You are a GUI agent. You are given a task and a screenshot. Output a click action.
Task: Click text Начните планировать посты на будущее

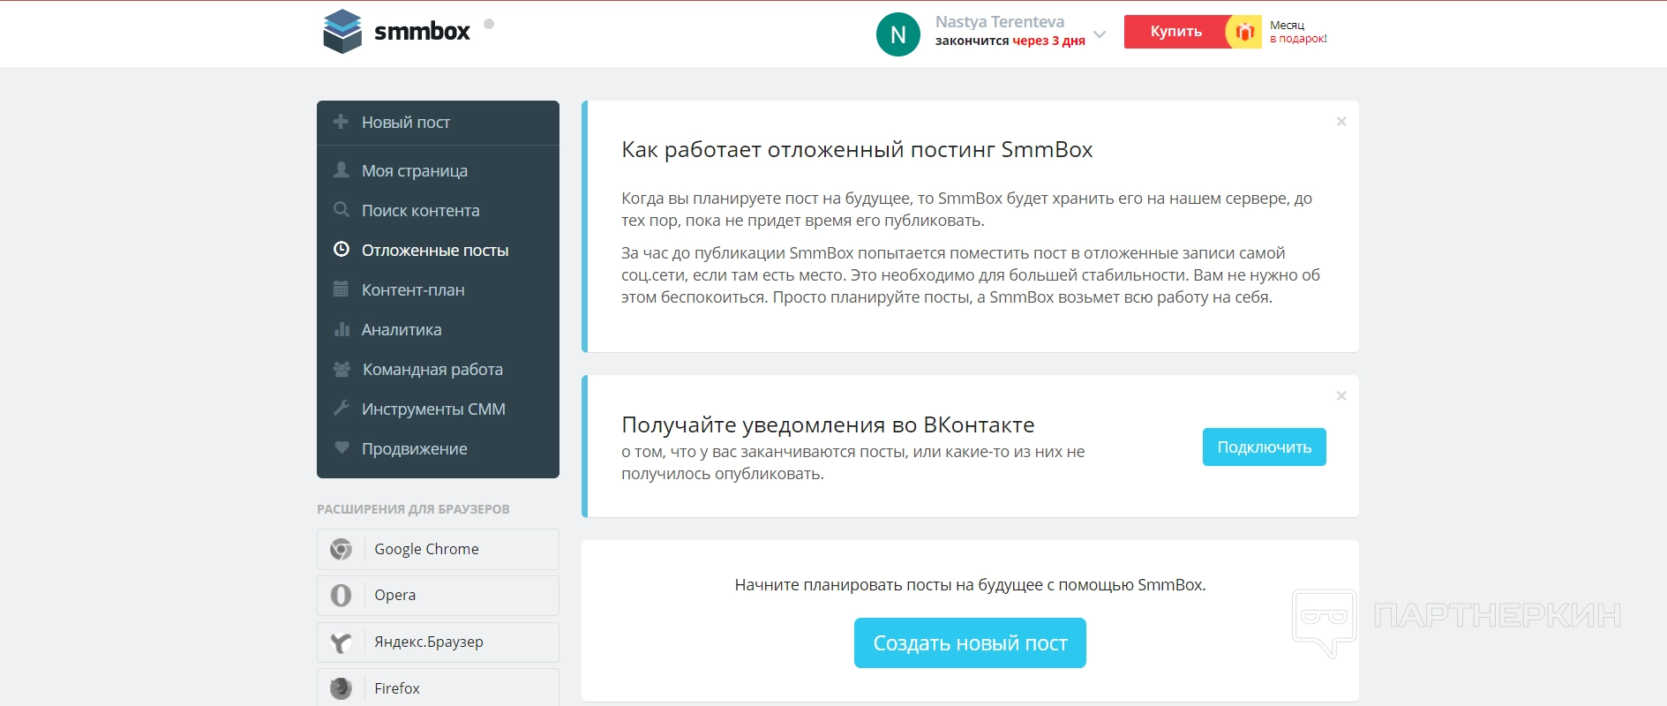(970, 585)
